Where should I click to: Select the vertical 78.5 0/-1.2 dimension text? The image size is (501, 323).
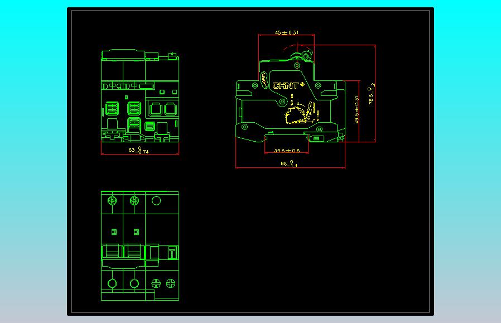click(x=372, y=94)
